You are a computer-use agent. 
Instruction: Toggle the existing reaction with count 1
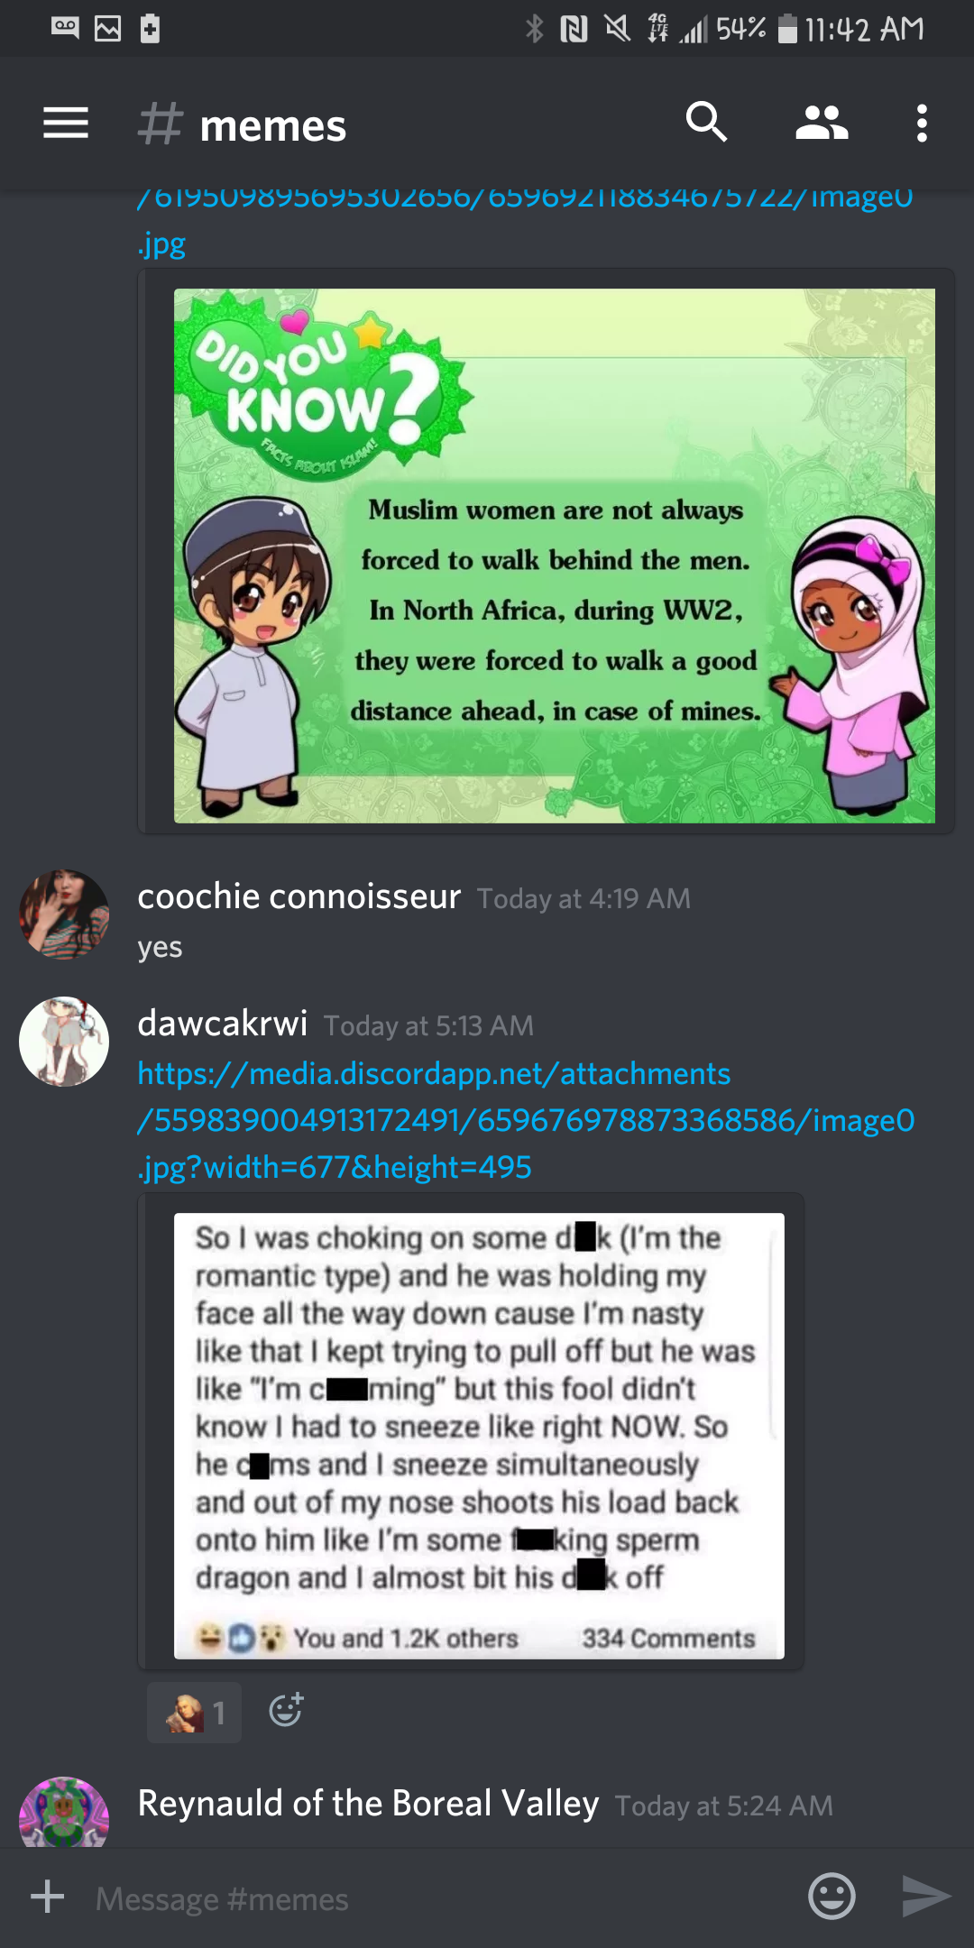coord(195,1712)
